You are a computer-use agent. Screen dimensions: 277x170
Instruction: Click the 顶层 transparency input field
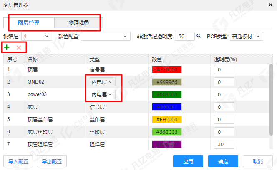[224, 69]
